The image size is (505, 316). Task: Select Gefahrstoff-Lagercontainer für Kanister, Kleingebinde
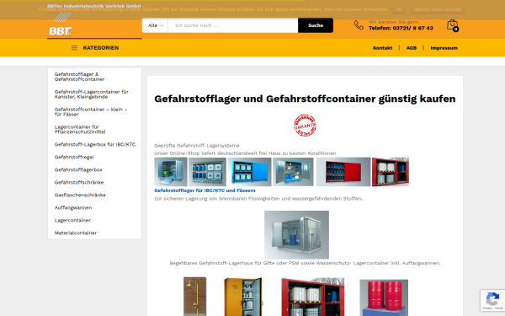pyautogui.click(x=92, y=94)
